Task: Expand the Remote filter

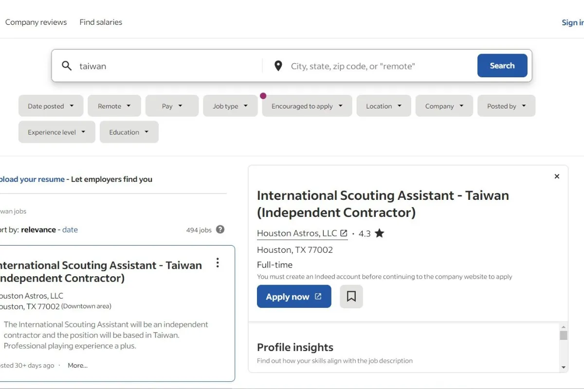Action: tap(114, 106)
